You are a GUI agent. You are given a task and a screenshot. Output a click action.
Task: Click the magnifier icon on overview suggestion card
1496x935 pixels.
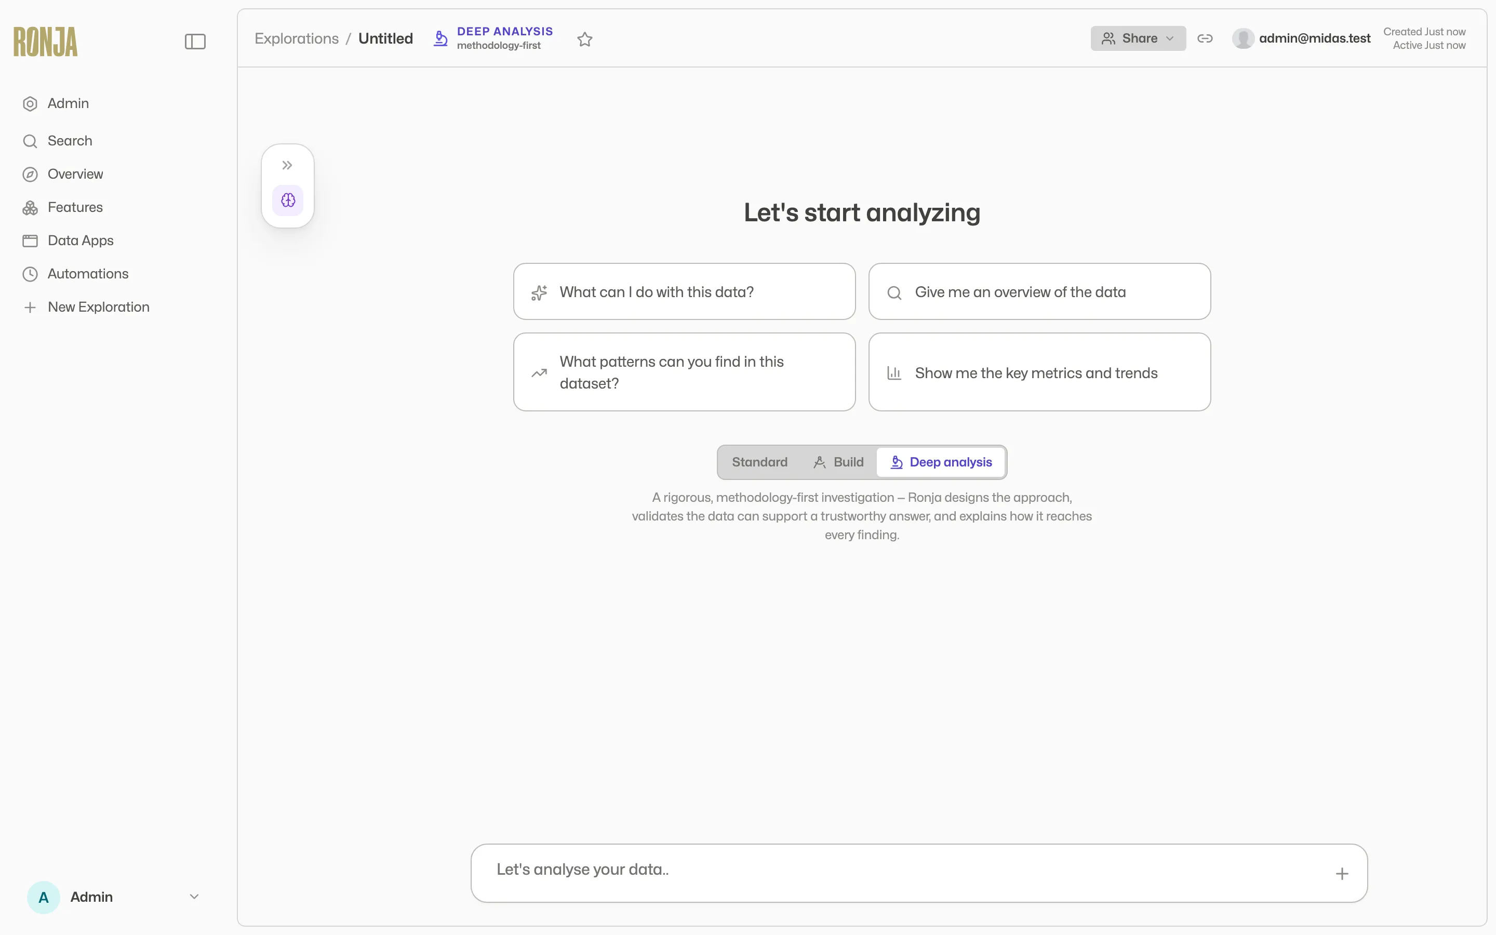[x=894, y=292]
